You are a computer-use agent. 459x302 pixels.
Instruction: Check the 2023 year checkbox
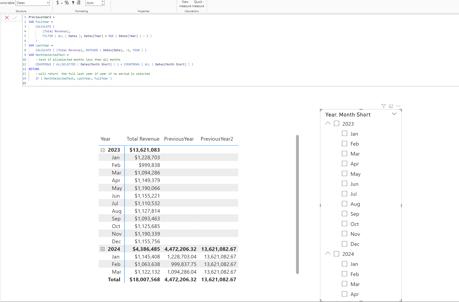336,123
